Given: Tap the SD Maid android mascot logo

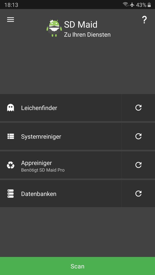Looking at the screenshot, I should 54,28.
